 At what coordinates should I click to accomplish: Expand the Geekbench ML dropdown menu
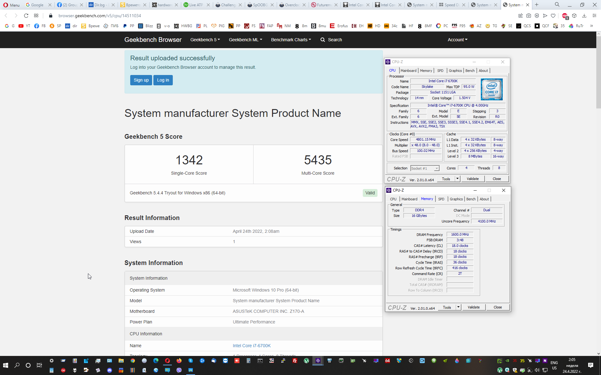pyautogui.click(x=245, y=40)
